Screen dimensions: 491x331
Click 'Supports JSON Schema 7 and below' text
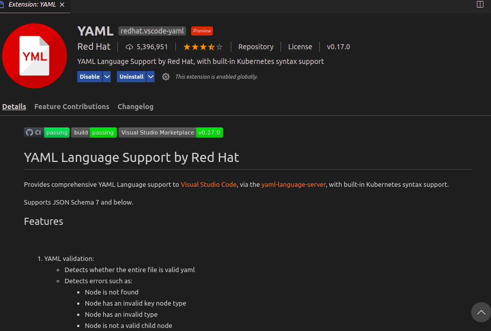[79, 203]
